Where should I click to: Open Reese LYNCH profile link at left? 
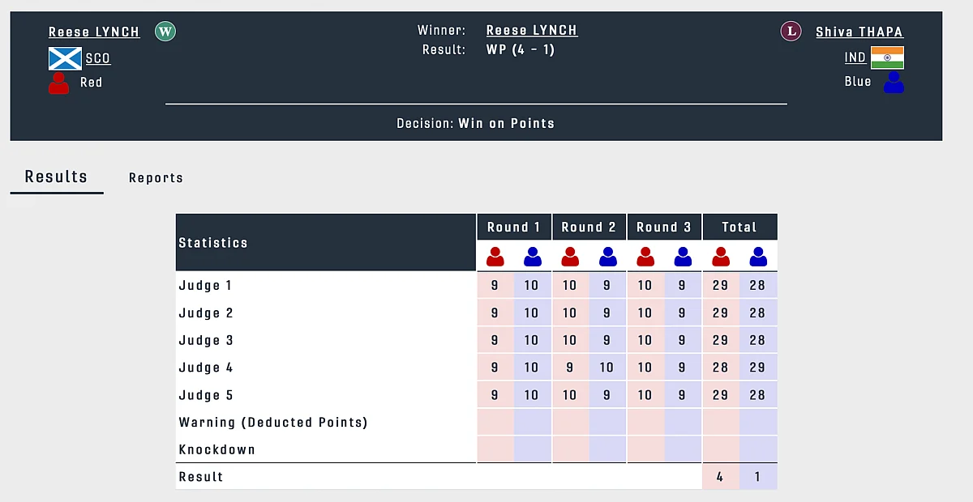click(94, 32)
